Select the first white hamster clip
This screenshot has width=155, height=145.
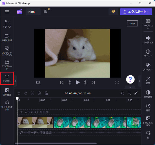tap(36, 122)
